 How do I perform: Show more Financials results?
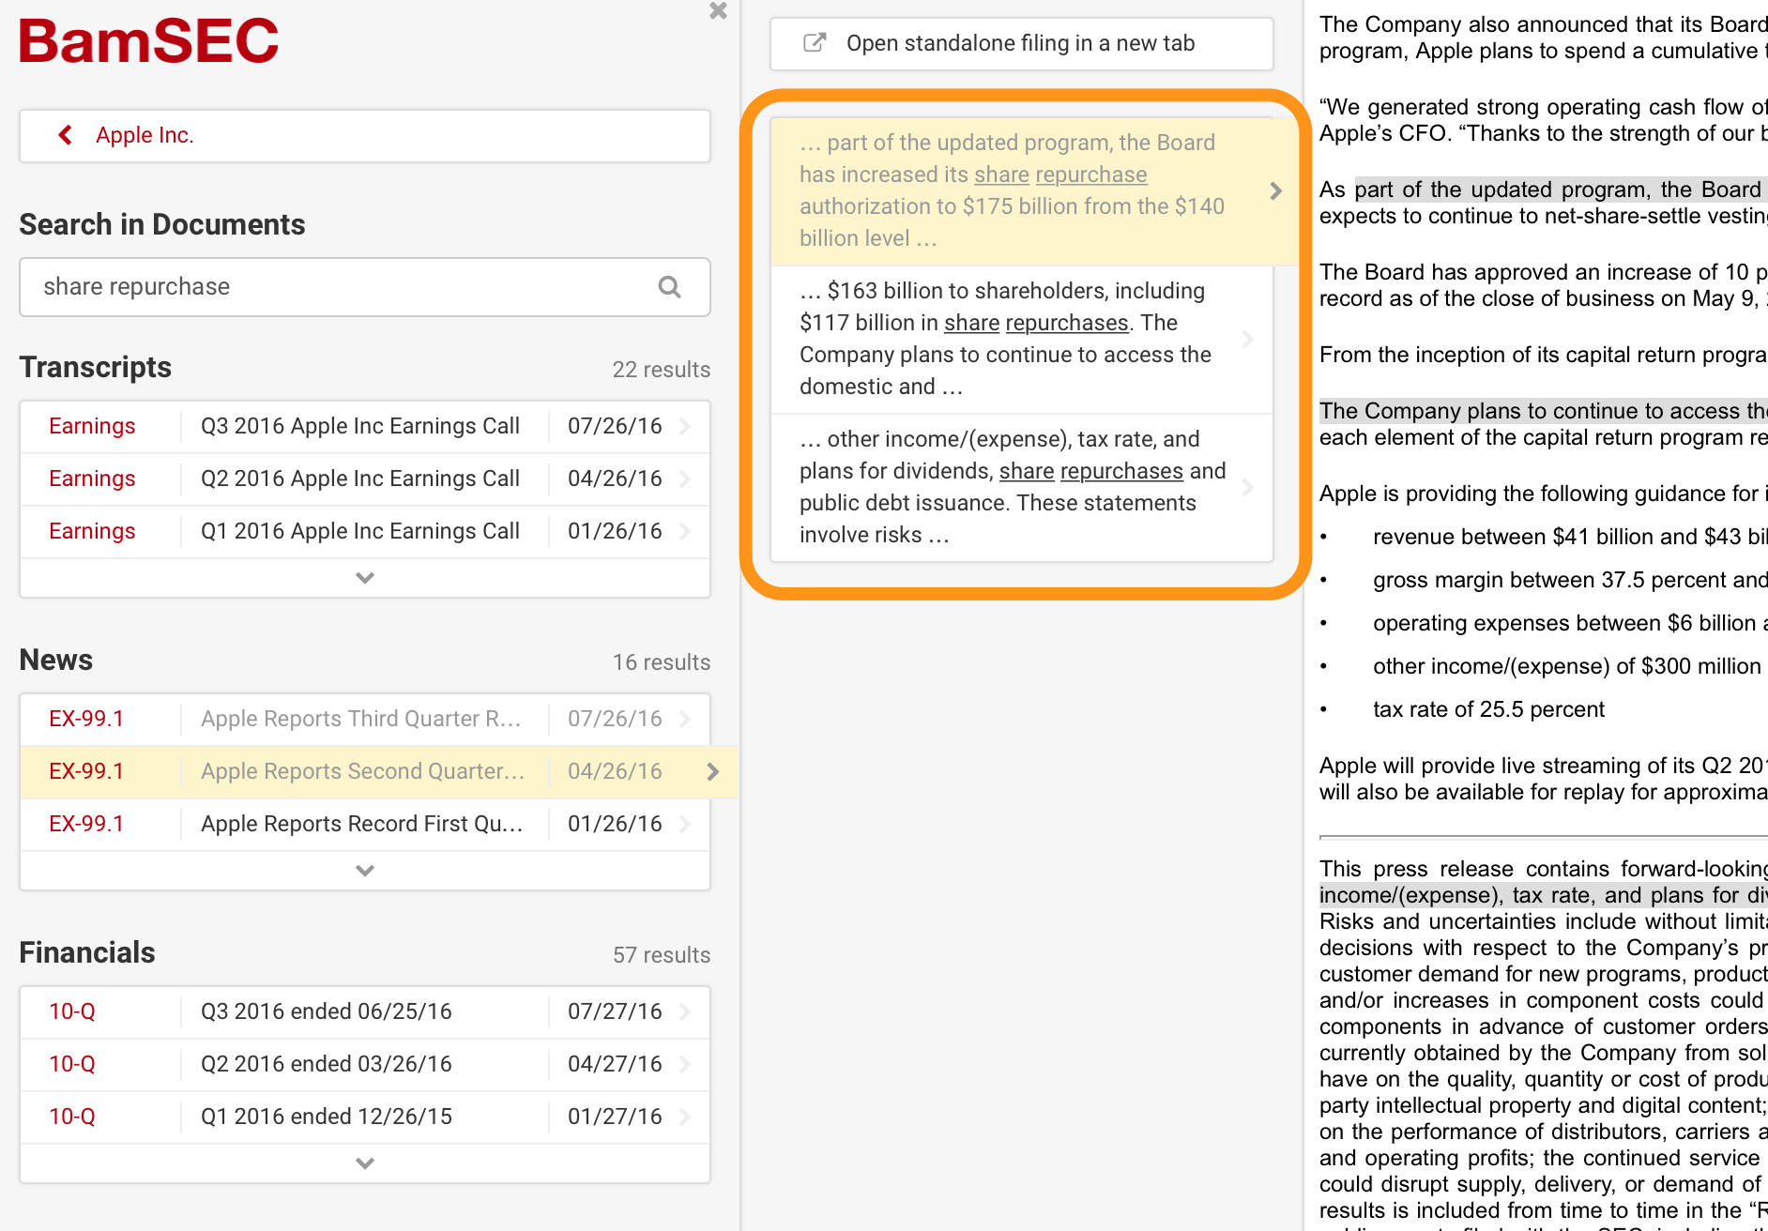[x=365, y=1163]
